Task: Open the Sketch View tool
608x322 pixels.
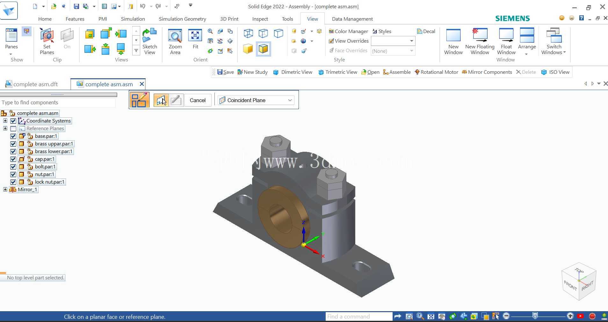Action: coord(149,41)
